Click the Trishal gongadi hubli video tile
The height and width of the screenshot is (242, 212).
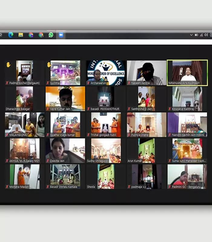(106, 124)
